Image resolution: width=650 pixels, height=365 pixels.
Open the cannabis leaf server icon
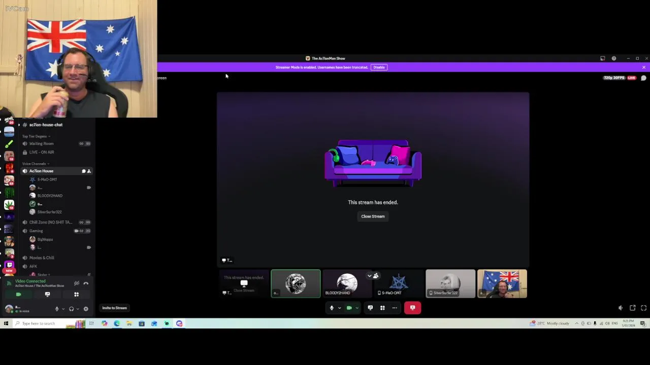pyautogui.click(x=9, y=205)
